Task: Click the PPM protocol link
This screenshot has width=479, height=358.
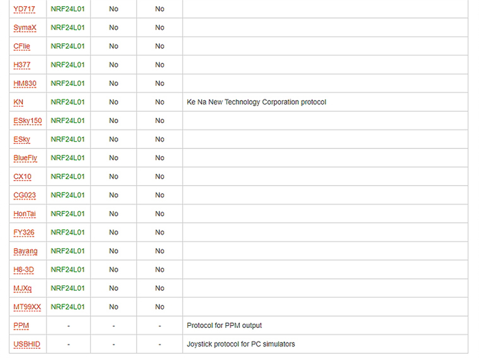Action: 21,326
